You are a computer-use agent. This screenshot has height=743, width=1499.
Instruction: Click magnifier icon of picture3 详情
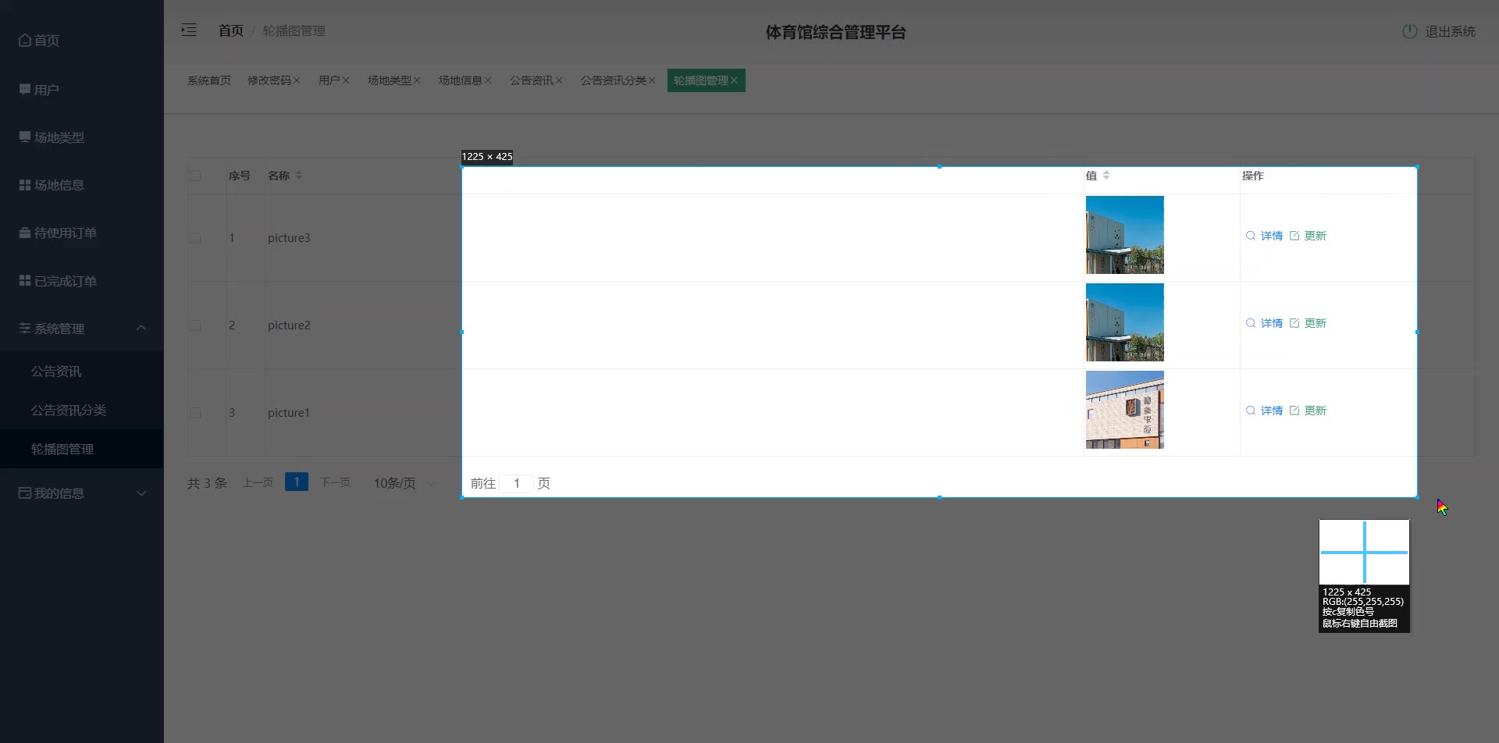1251,236
